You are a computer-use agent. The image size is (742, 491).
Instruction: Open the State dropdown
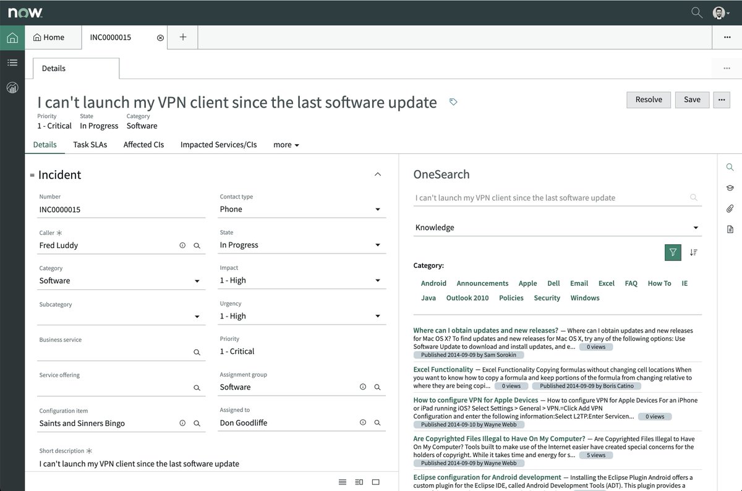[302, 246]
